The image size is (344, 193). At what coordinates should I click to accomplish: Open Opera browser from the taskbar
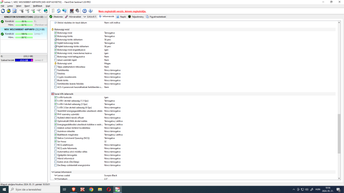click(109, 190)
